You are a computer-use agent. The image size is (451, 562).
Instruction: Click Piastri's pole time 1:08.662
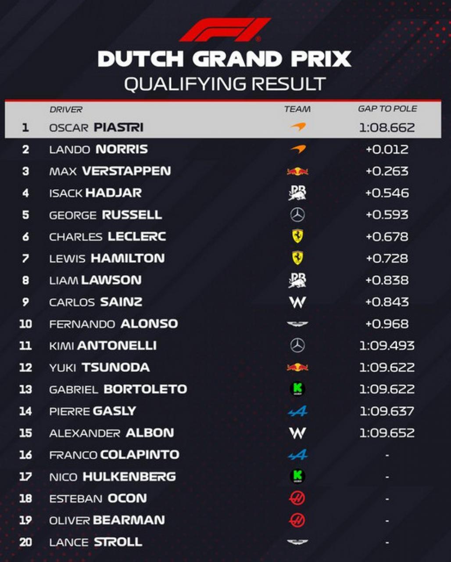[387, 127]
